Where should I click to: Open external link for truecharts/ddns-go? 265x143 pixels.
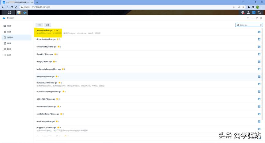pyautogui.click(x=259, y=47)
